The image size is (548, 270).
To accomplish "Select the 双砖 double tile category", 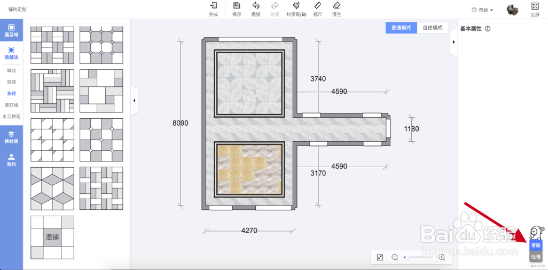I will (11, 82).
